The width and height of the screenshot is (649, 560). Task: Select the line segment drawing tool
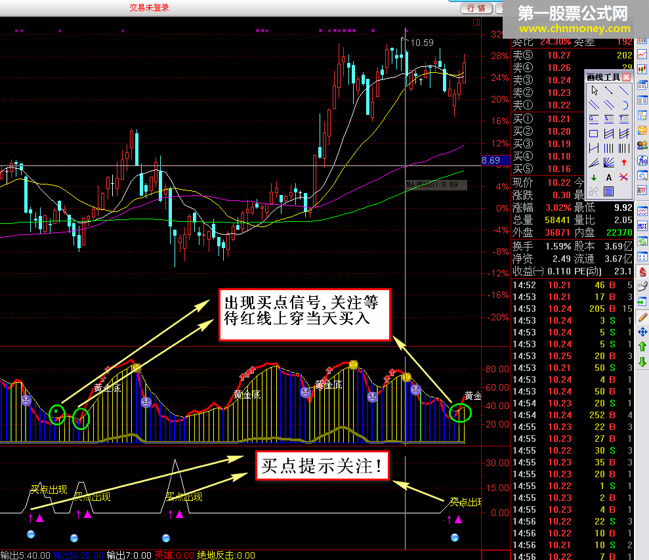point(609,90)
